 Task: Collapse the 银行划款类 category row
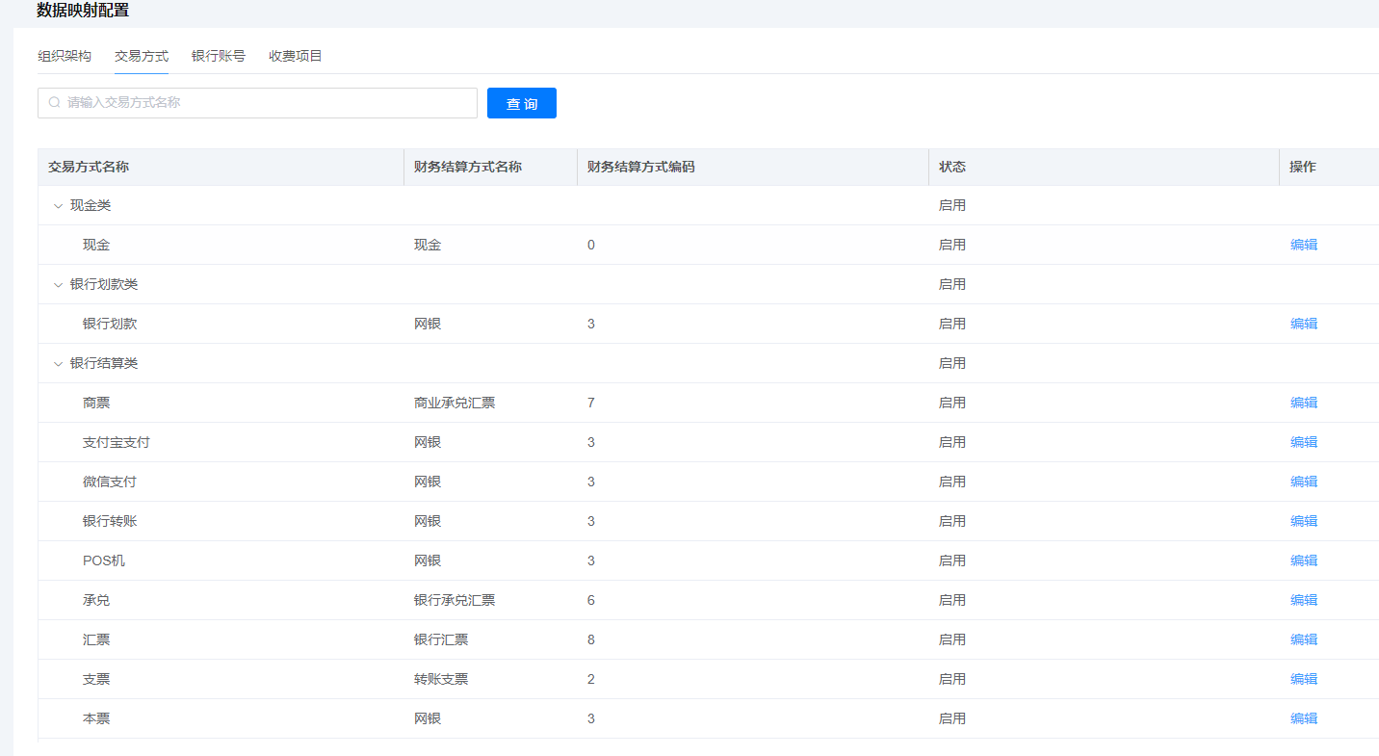click(x=58, y=285)
